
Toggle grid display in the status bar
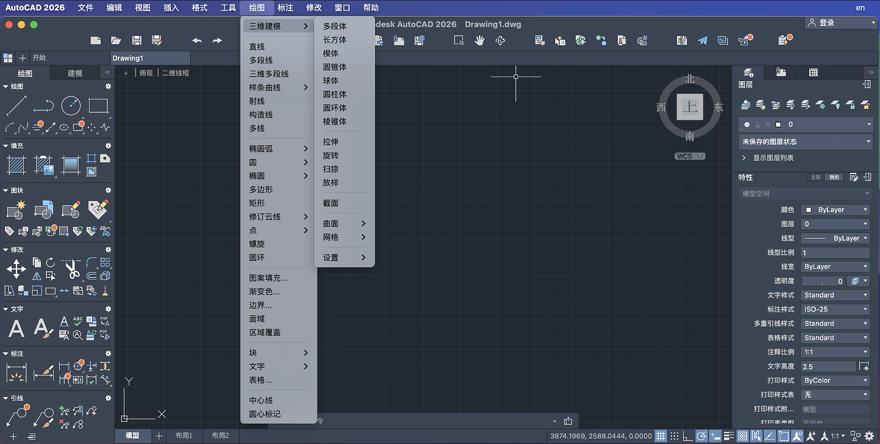coord(661,436)
